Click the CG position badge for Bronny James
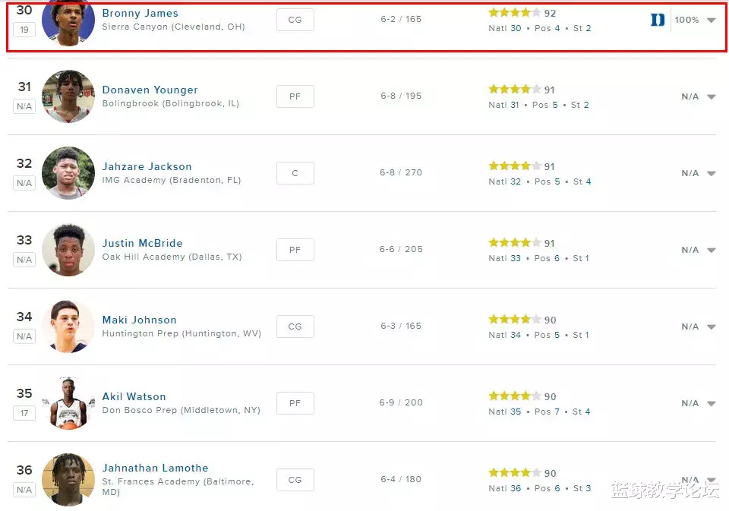 295,20
